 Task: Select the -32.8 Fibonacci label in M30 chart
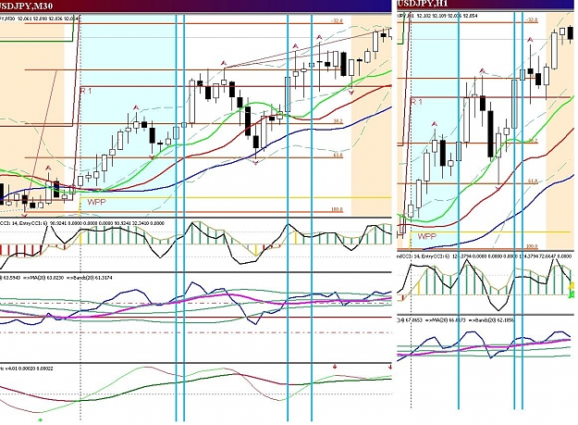click(337, 20)
